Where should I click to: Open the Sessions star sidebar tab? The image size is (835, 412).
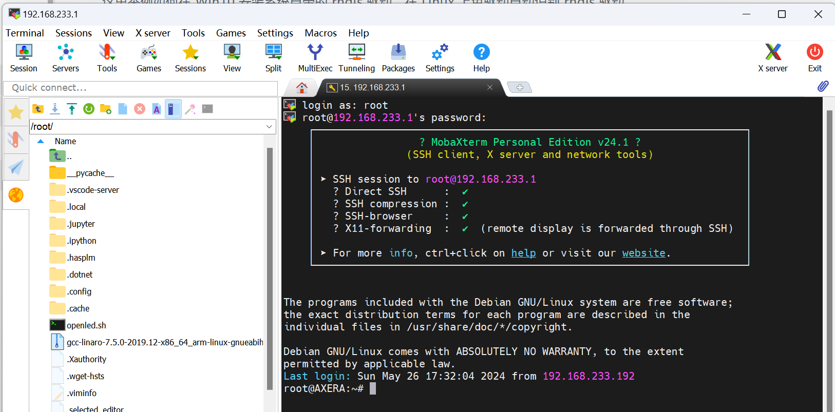pos(16,112)
